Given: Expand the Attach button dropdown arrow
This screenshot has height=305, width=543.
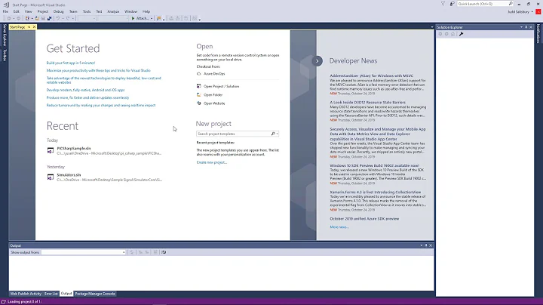Looking at the screenshot, I should 152,18.
